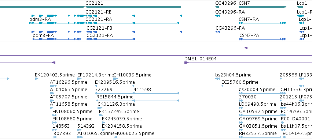Image resolution: width=312 pixels, height=139 pixels.
Task: Select the GH10039.5prime EST glyph
Action: (115, 79)
